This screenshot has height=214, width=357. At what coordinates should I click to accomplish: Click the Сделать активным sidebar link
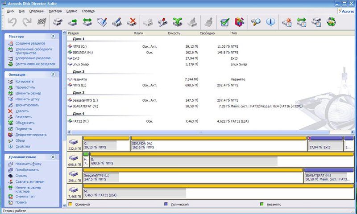pyautogui.click(x=30, y=181)
